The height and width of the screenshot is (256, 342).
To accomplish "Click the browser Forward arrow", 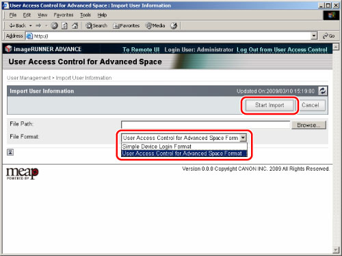I will pos(38,26).
